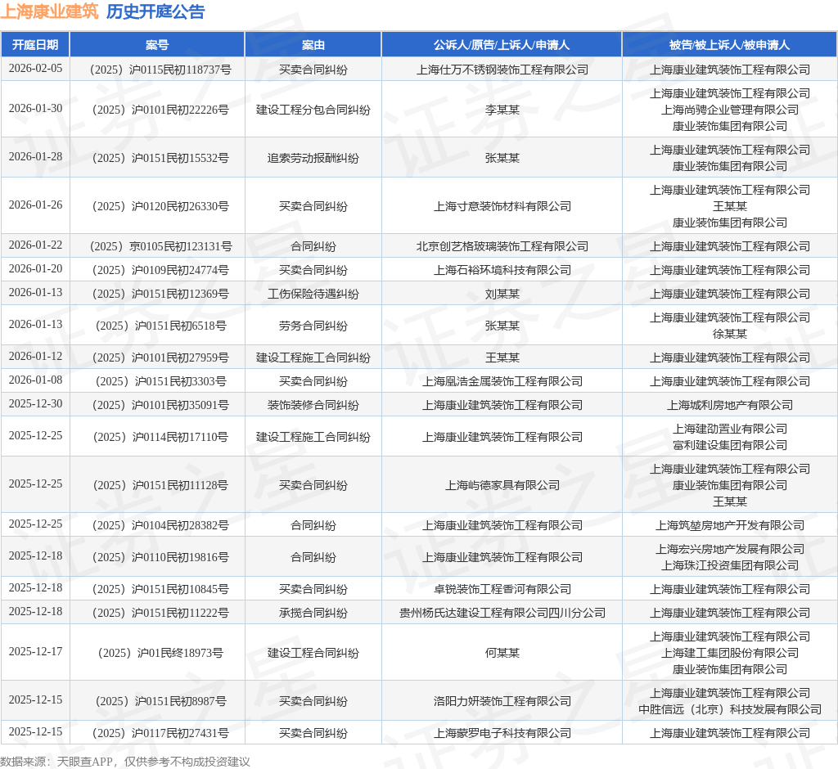Click plaintiff 上海蒙罗电子科技有限公司
Image resolution: width=838 pixels, height=769 pixels.
(x=502, y=733)
